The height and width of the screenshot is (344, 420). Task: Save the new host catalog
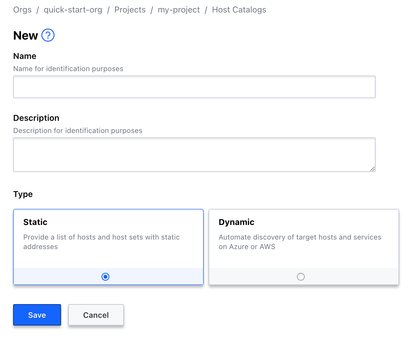(37, 315)
